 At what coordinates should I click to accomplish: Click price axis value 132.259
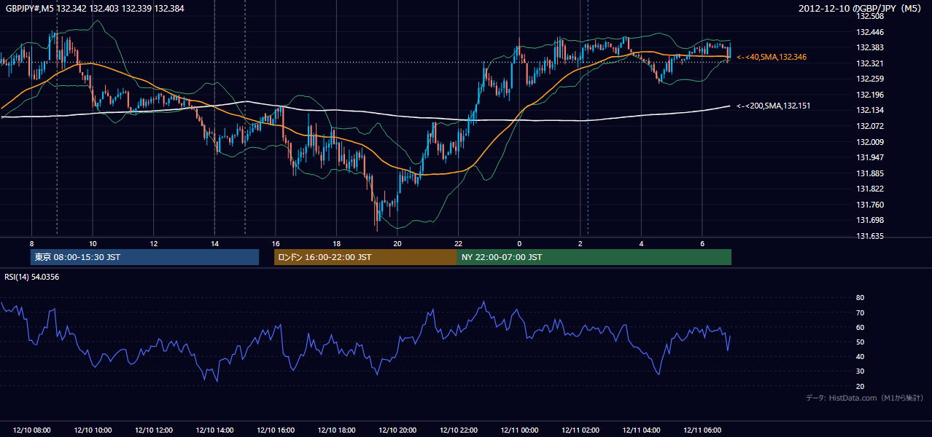click(869, 79)
